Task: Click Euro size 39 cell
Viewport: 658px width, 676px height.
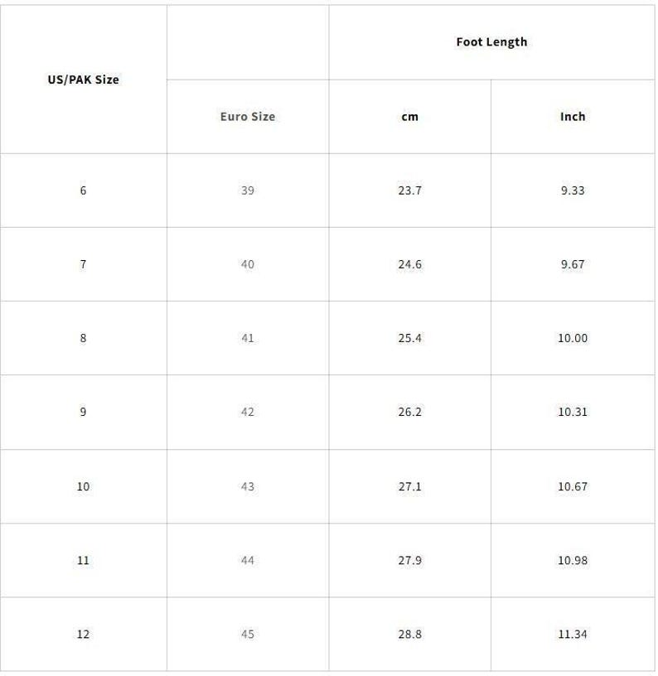Action: click(x=248, y=191)
